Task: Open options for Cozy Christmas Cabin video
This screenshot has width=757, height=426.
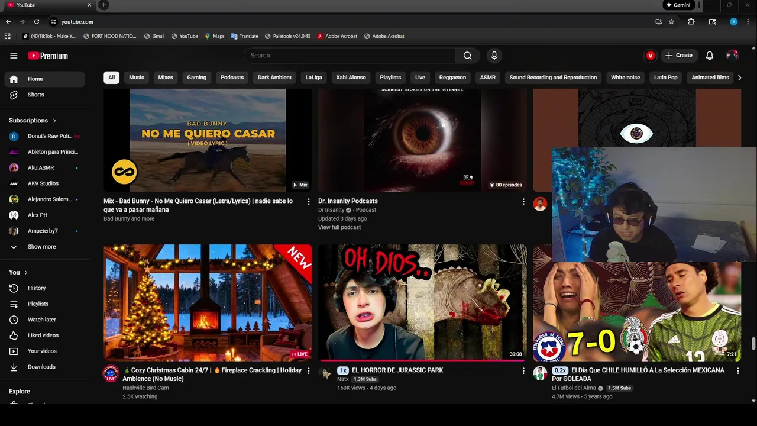Action: (x=308, y=370)
